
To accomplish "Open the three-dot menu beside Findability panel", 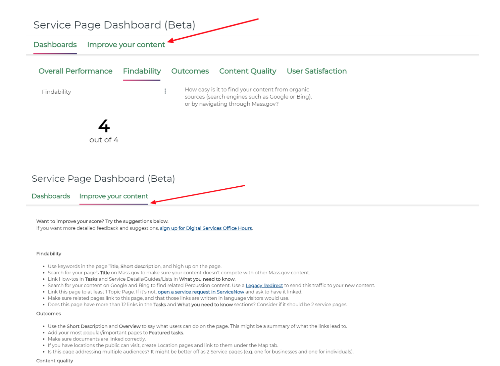I will tap(165, 91).
